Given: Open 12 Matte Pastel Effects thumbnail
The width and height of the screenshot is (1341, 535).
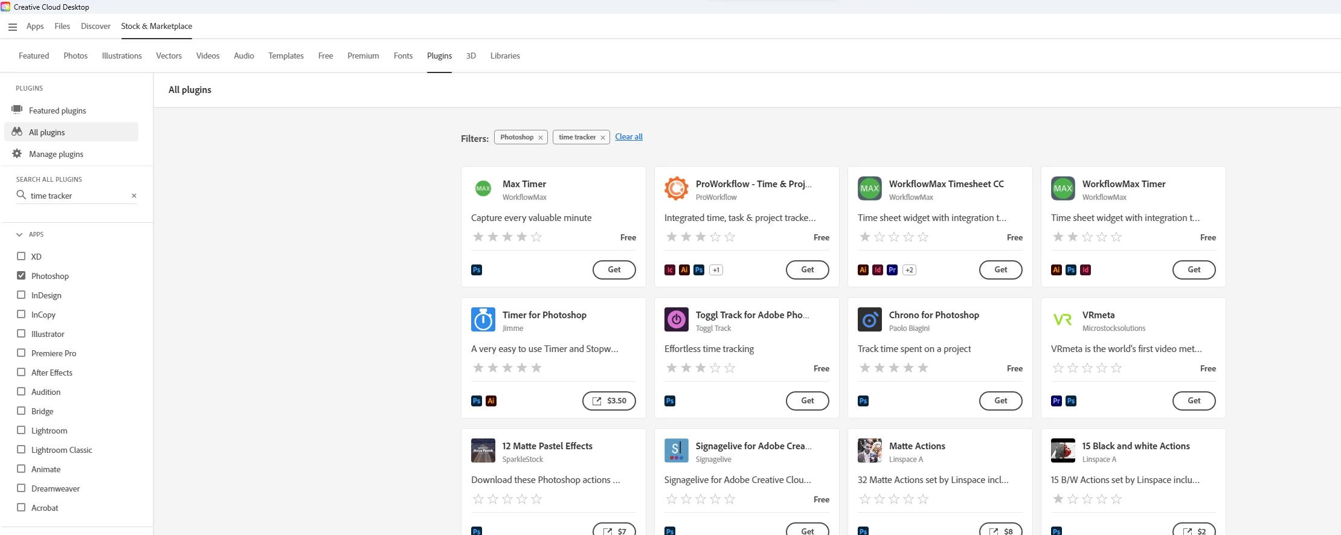Looking at the screenshot, I should (x=483, y=450).
